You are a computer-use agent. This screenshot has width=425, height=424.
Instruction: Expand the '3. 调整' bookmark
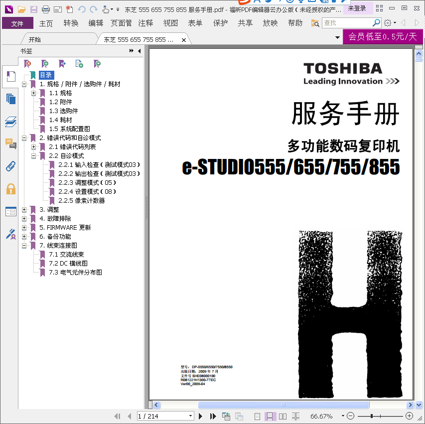(x=24, y=210)
